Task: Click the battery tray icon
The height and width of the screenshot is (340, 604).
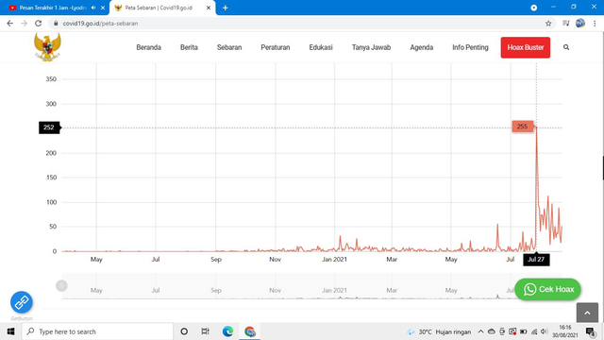Action: (x=523, y=331)
